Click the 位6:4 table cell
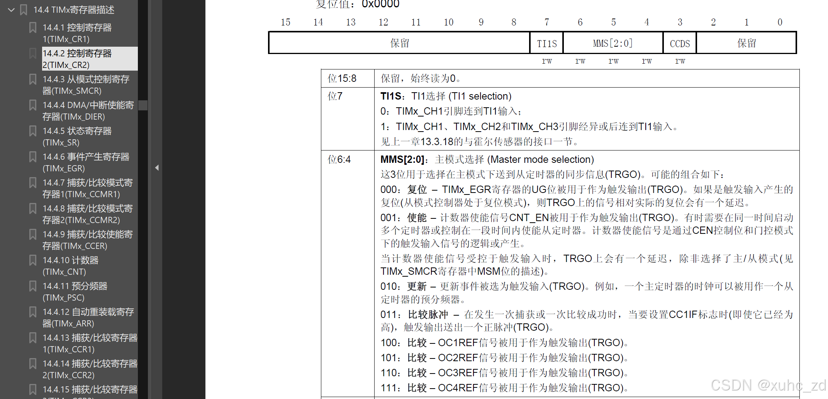828x399 pixels. tap(348, 274)
